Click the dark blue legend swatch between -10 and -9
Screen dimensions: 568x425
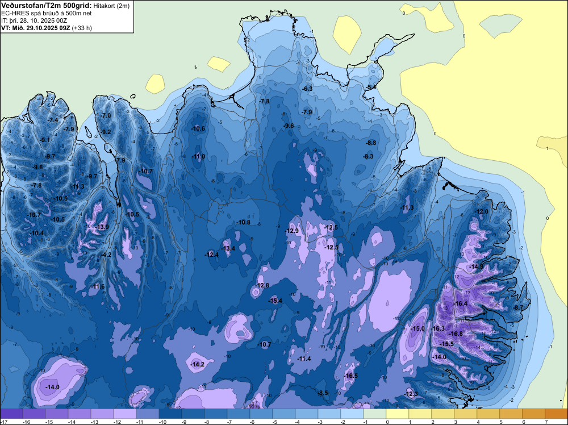[170, 414]
